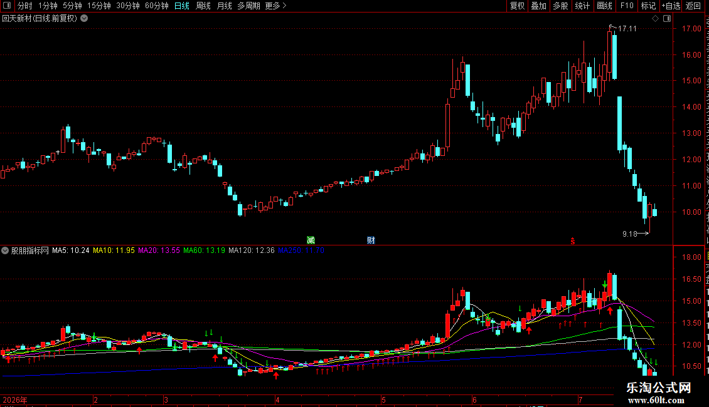Select the 5分钟 period
Screen dimensions: 709x407
72,6
